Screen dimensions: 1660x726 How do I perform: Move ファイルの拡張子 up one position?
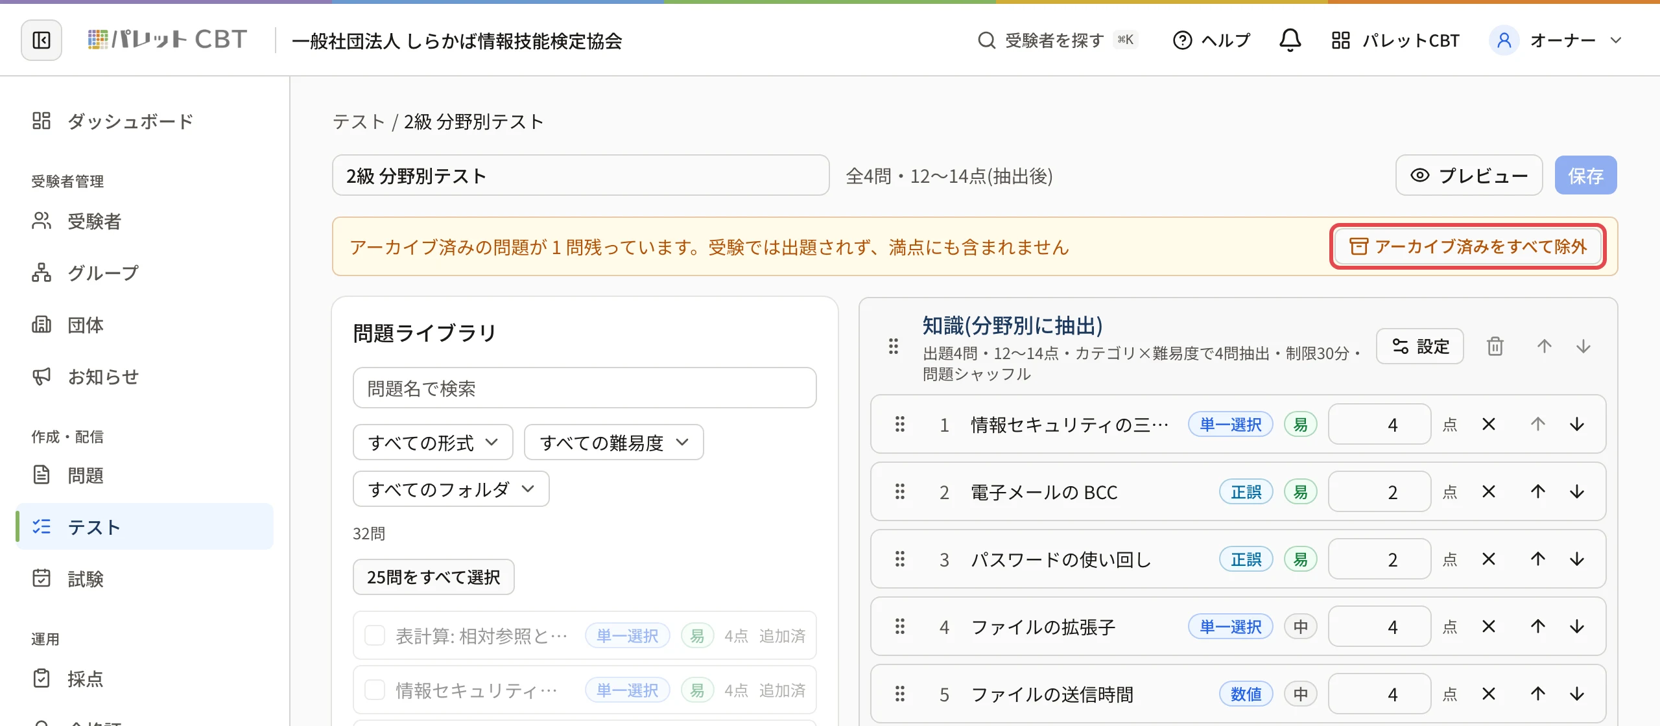point(1538,627)
